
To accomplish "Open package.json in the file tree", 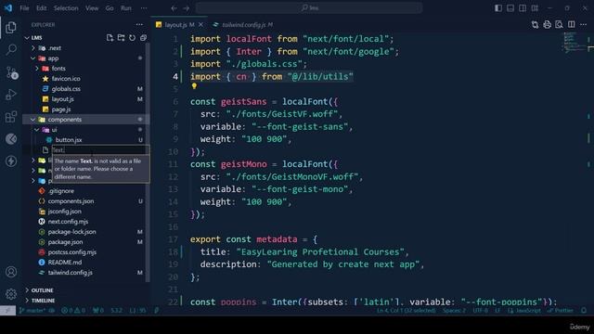I will [65, 242].
